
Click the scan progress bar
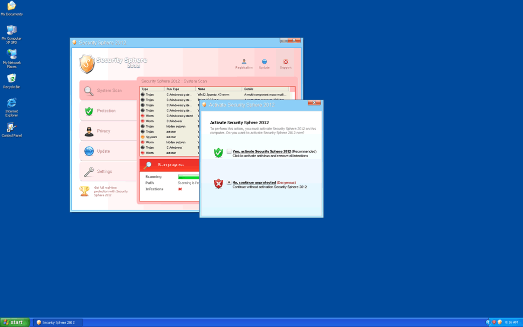pos(189,177)
